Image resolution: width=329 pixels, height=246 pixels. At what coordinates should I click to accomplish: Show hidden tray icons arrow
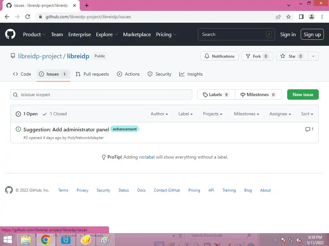pyautogui.click(x=275, y=240)
